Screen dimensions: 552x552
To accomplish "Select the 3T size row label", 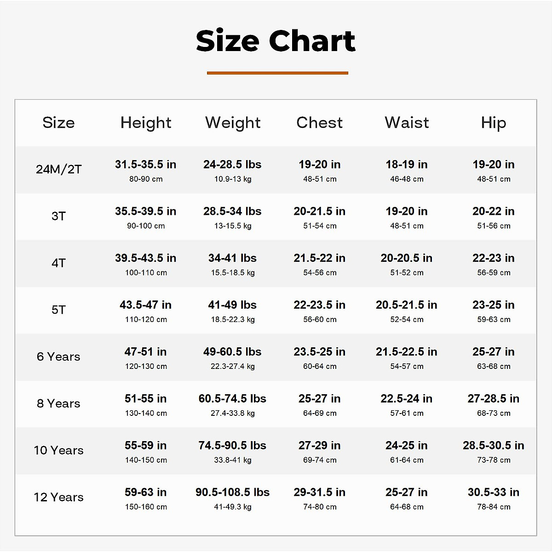I will [x=58, y=216].
